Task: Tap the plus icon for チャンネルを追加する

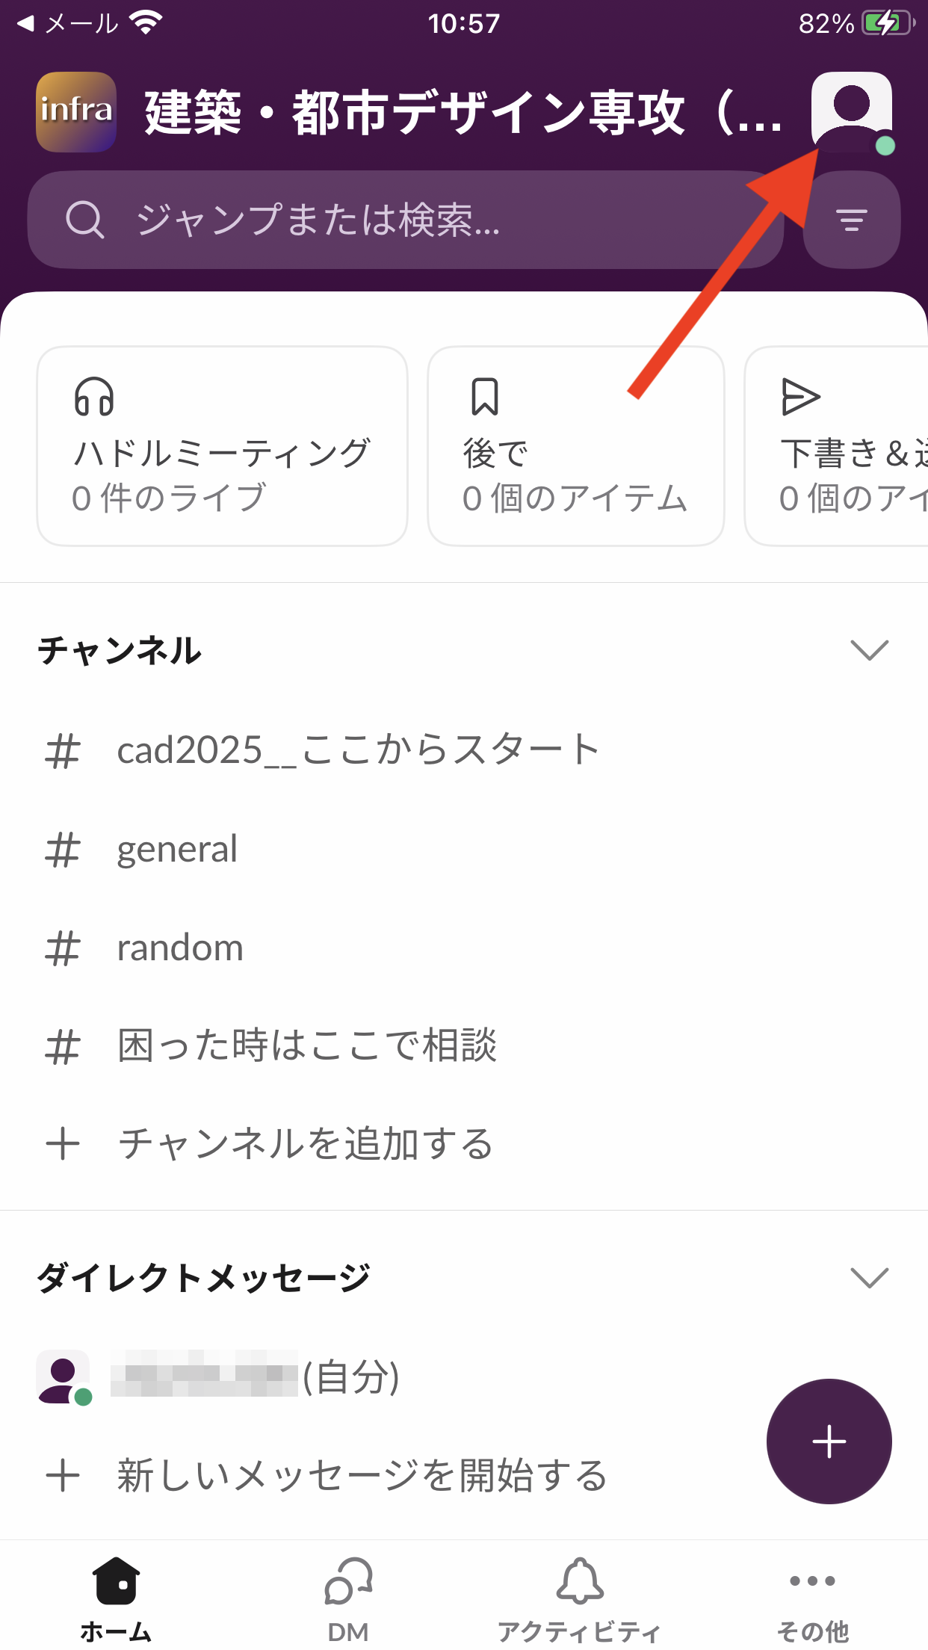Action: pyautogui.click(x=63, y=1144)
